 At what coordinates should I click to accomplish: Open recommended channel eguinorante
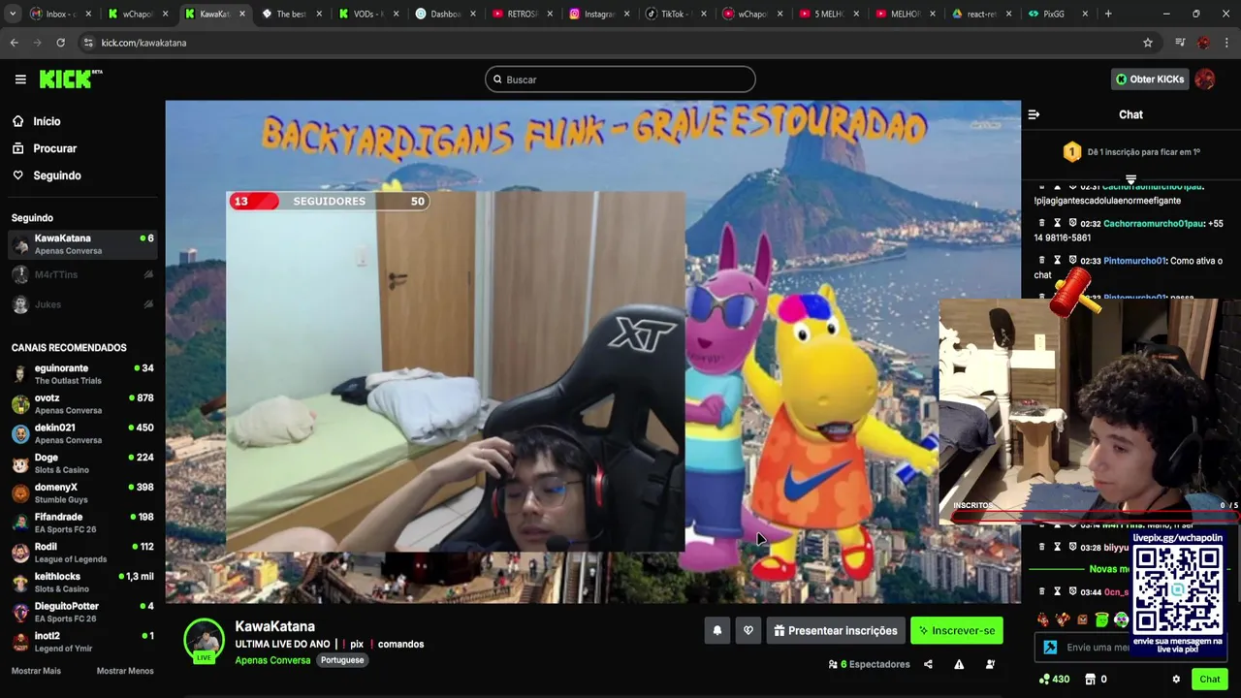(x=82, y=374)
